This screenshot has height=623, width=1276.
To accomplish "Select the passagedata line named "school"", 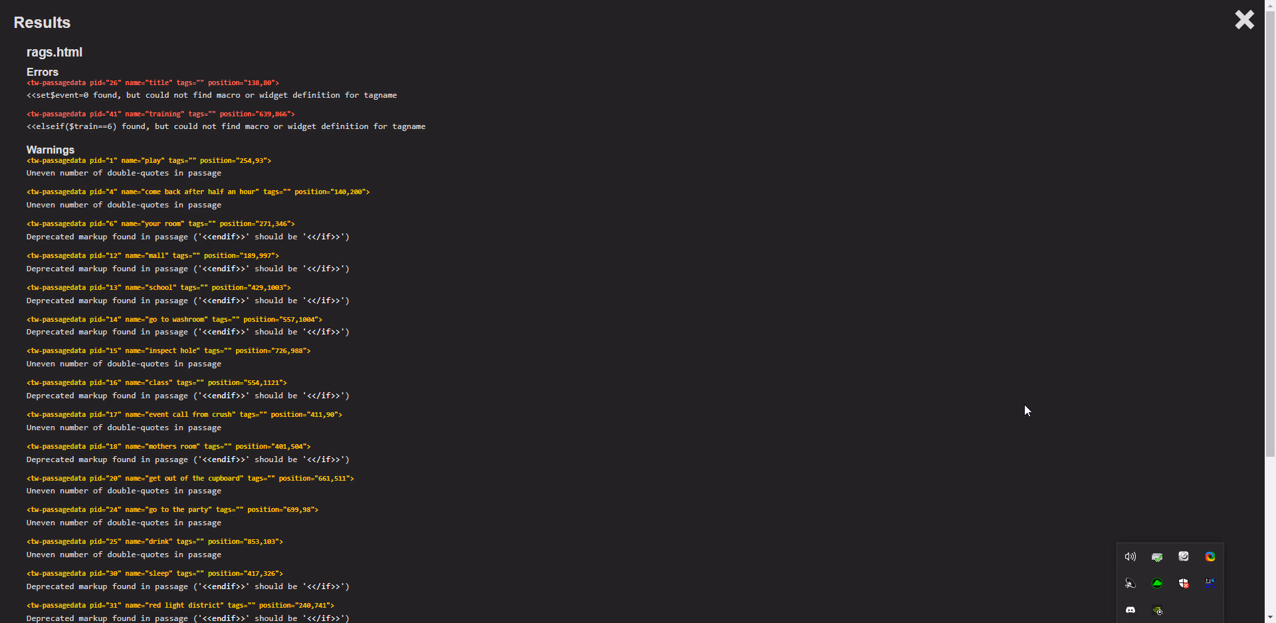I will point(159,287).
